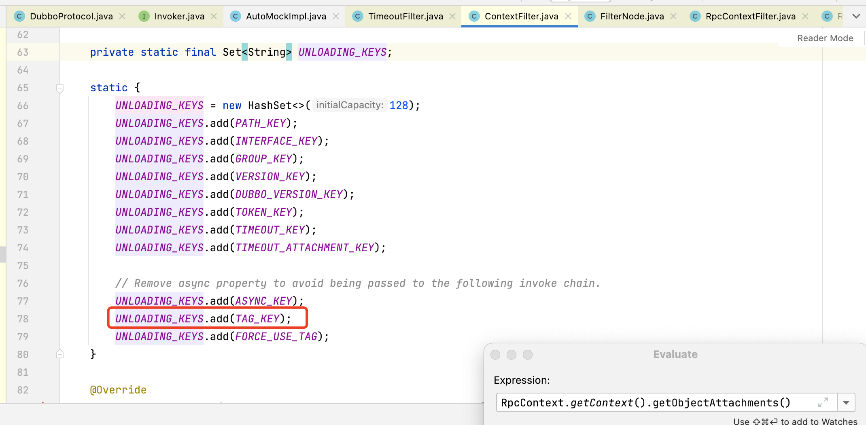Image resolution: width=866 pixels, height=425 pixels.
Task: Click the async property comment on line 76
Action: click(358, 283)
